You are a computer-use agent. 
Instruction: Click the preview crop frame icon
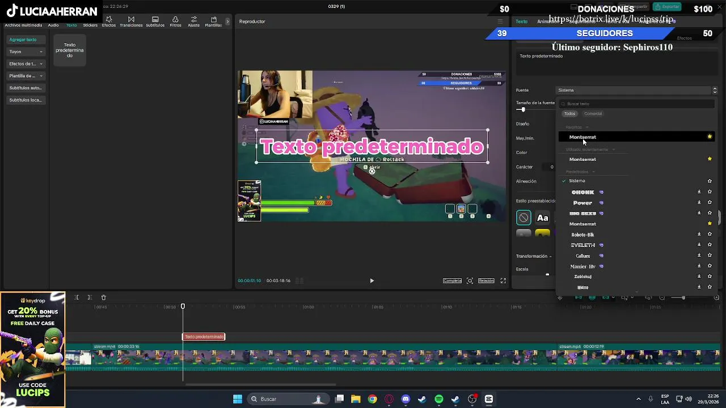point(470,280)
